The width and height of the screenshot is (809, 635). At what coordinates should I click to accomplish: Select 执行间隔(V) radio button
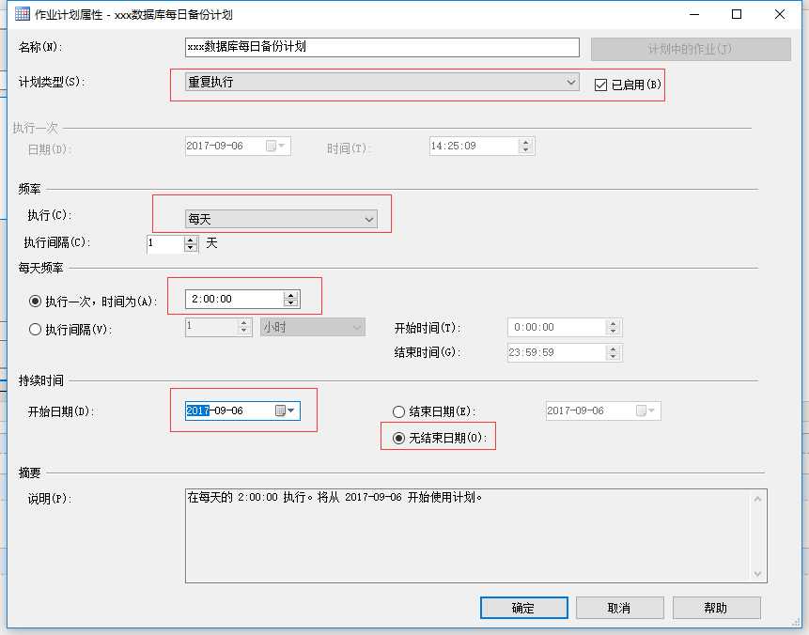click(35, 329)
